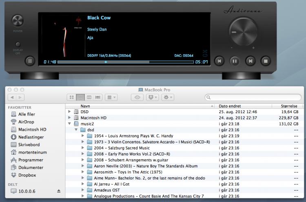Open the Dropbox toolbar menu
Image resolution: width=306 pixels, height=202 pixels.
coord(153,97)
